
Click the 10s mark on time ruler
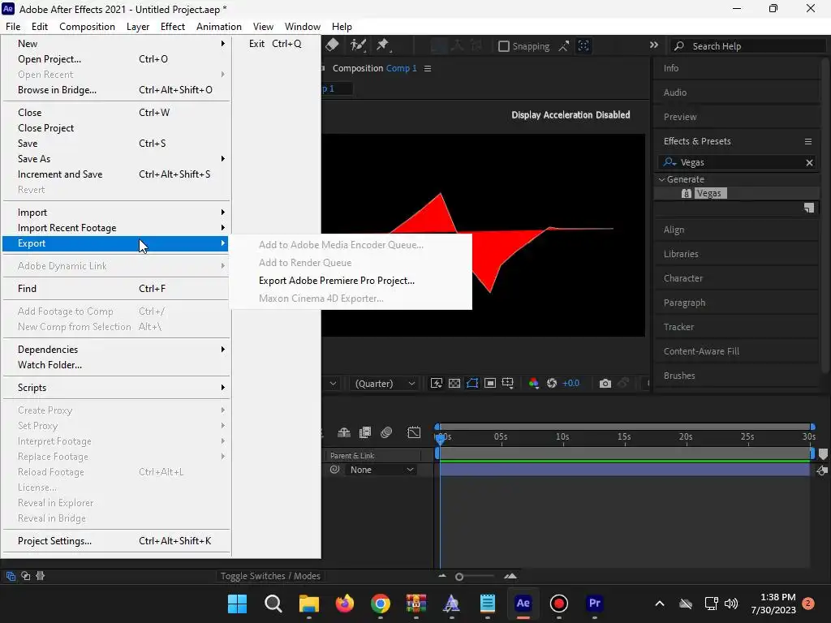562,436
